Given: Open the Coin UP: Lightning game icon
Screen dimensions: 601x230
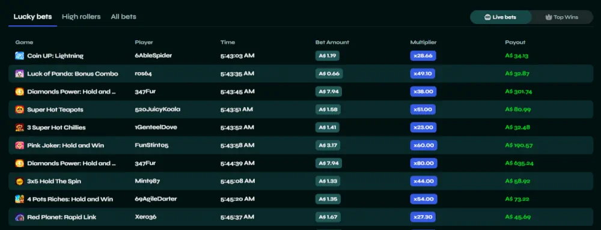Looking at the screenshot, I should point(20,56).
